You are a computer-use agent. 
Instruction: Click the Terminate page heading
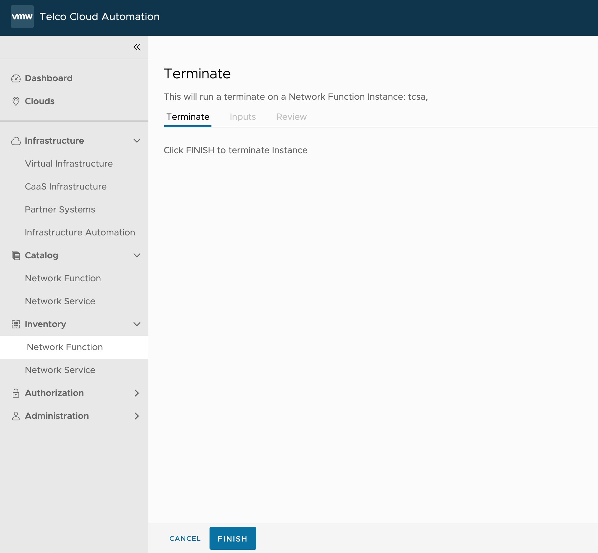197,74
